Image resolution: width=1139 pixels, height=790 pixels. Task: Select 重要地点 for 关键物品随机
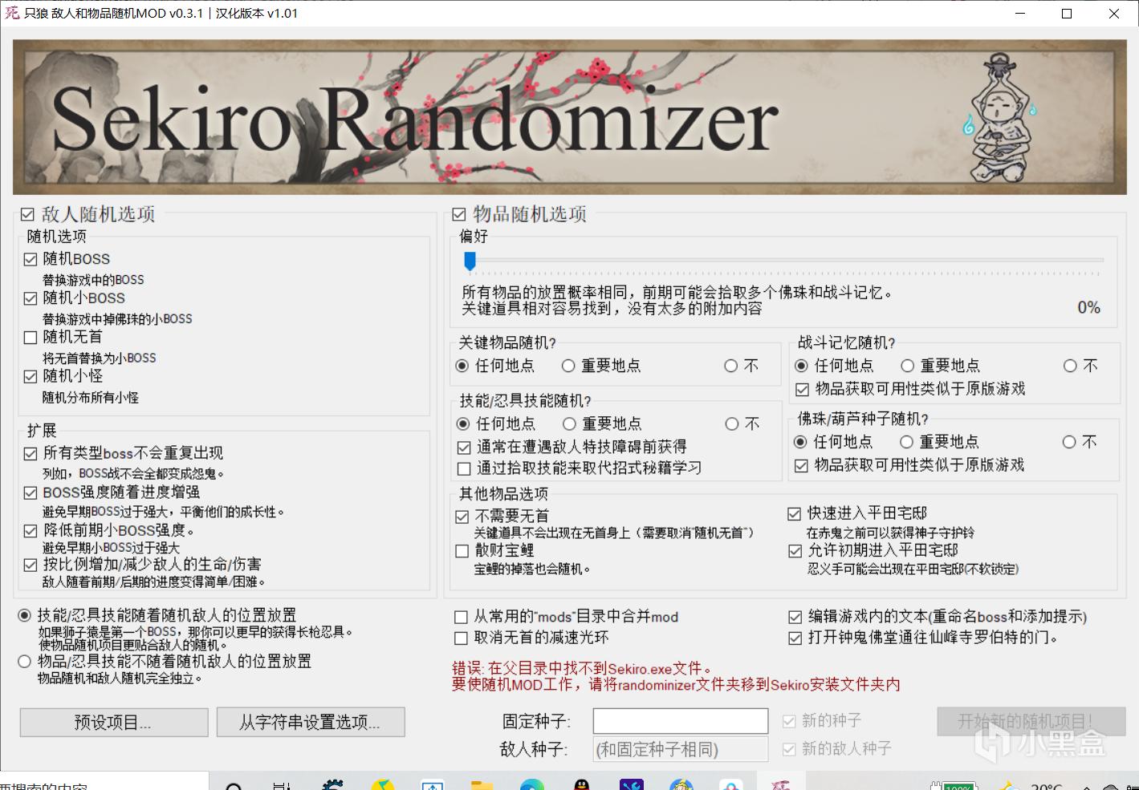click(568, 366)
